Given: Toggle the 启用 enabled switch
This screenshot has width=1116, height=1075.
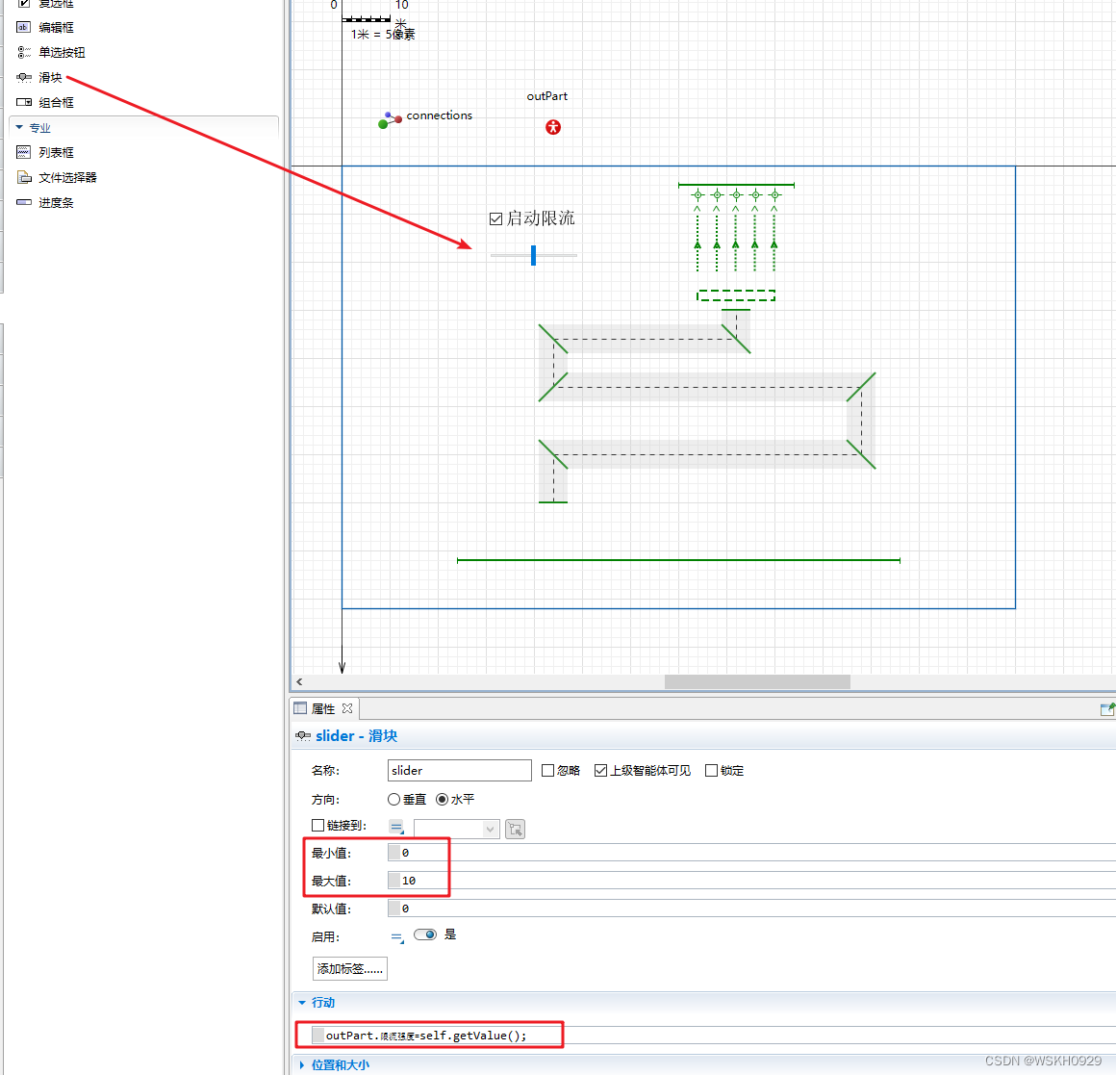Looking at the screenshot, I should (x=425, y=934).
